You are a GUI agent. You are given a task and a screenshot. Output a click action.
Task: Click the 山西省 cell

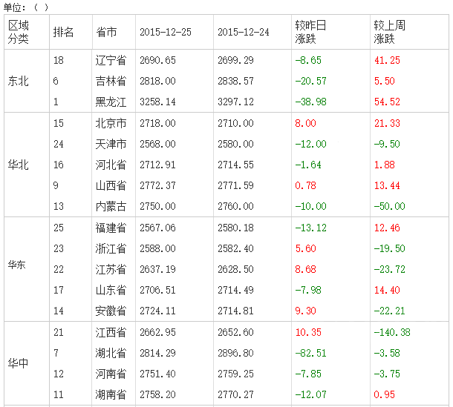(x=111, y=185)
